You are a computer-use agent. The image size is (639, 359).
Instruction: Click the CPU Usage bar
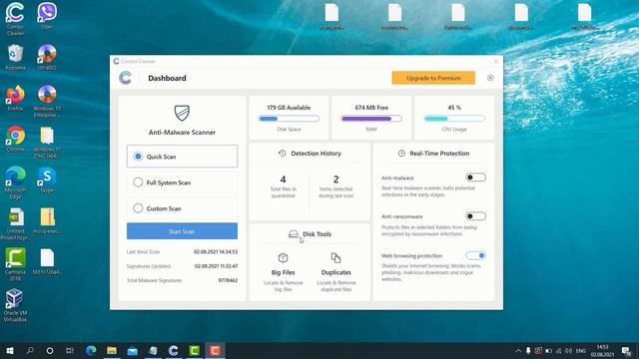(454, 119)
